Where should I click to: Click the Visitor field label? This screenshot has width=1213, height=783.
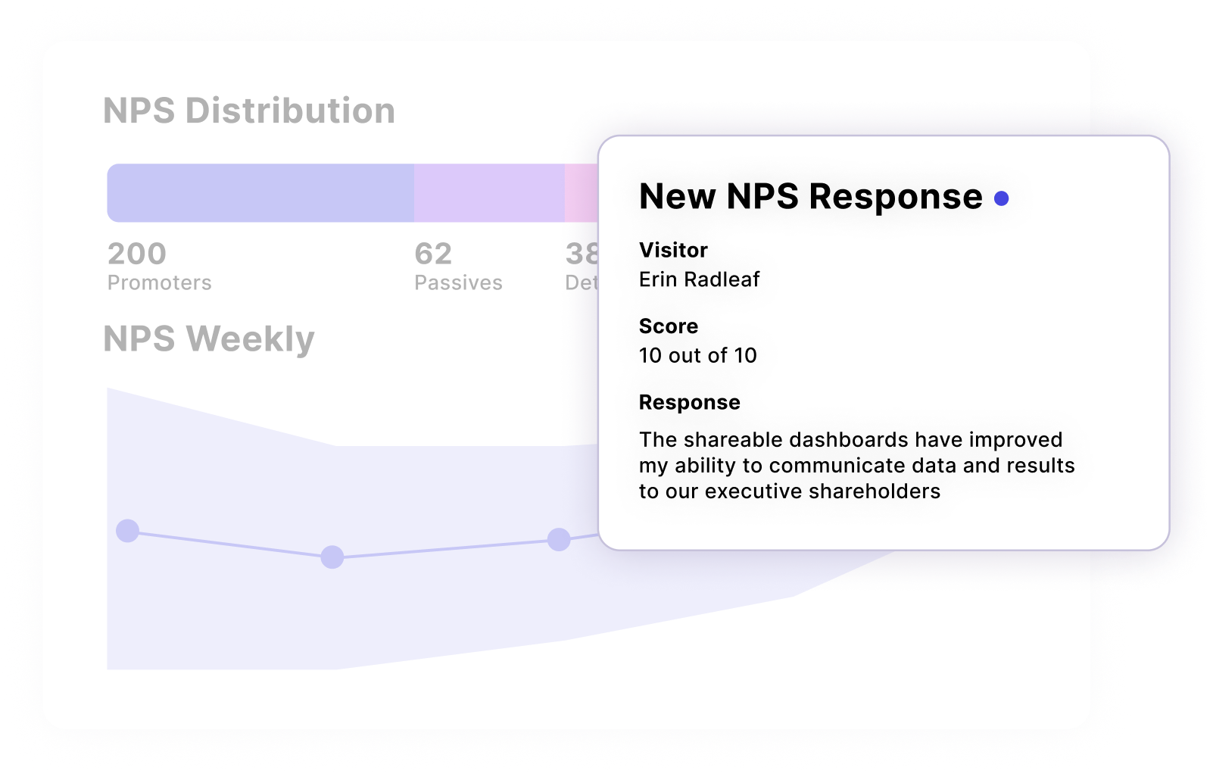point(673,250)
